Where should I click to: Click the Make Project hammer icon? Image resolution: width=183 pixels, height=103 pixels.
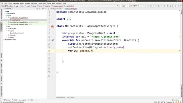pos(118,6)
